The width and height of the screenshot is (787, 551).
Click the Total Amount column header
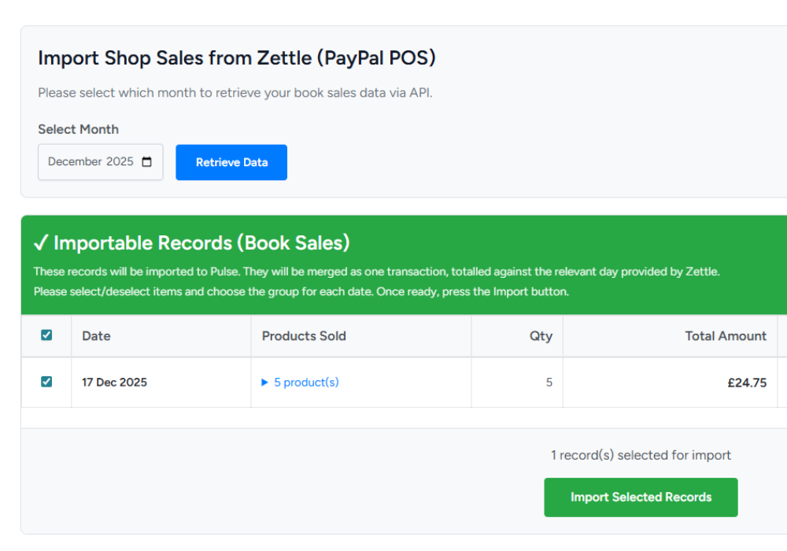[726, 336]
